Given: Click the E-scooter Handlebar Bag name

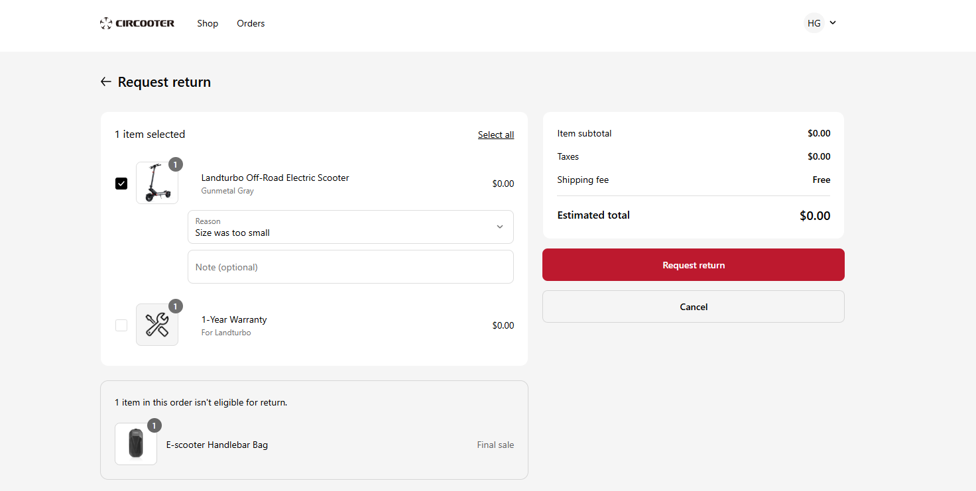Looking at the screenshot, I should point(217,445).
